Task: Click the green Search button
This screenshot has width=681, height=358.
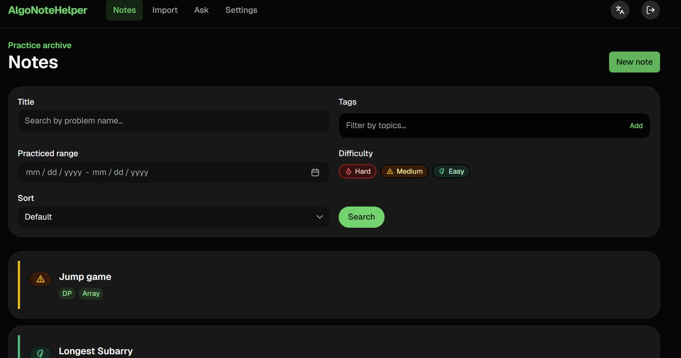Action: pos(361,217)
